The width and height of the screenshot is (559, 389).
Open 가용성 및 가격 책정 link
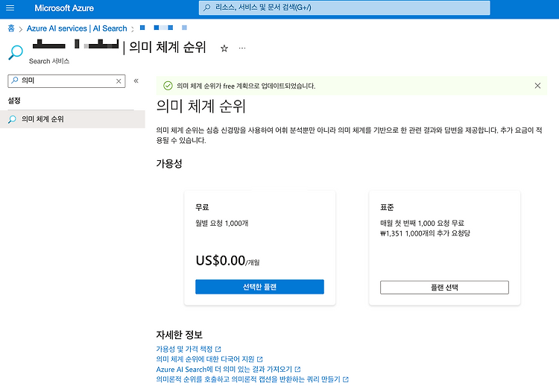(x=189, y=349)
